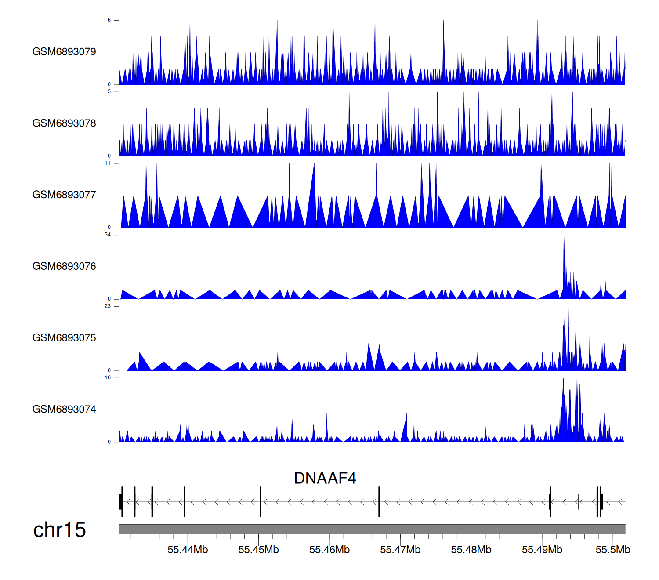The width and height of the screenshot is (659, 580).
Task: Select the 55.45Mb position label
Action: point(258,550)
